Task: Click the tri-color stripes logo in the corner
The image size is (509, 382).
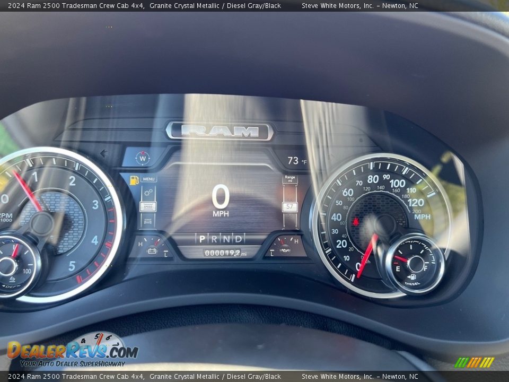Action: (x=474, y=362)
